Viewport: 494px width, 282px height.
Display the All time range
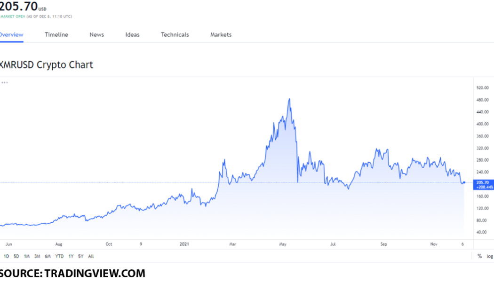click(x=91, y=256)
